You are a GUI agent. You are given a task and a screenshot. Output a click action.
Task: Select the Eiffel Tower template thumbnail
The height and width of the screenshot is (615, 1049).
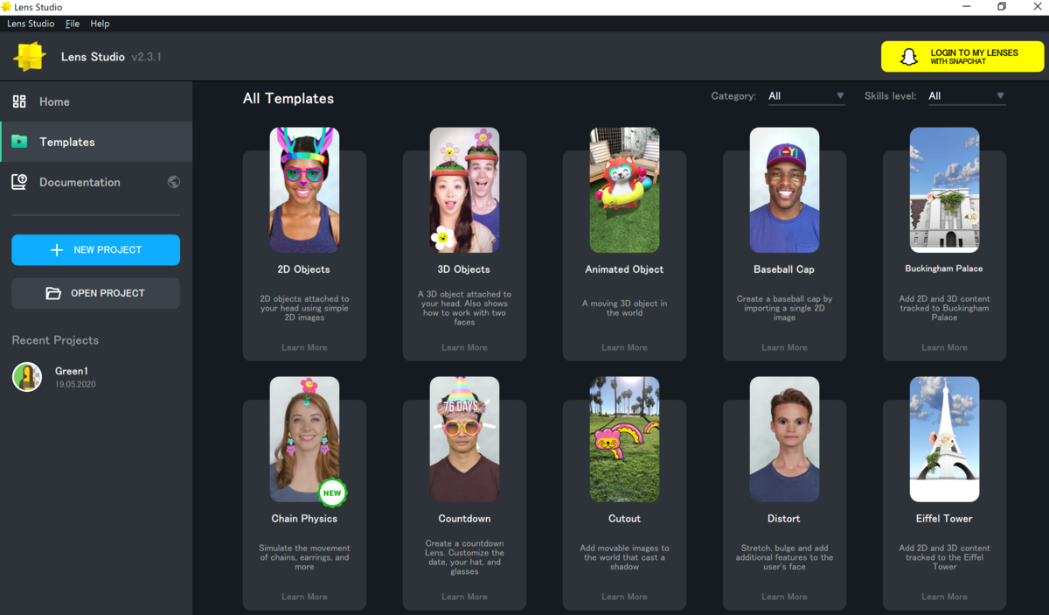point(944,439)
